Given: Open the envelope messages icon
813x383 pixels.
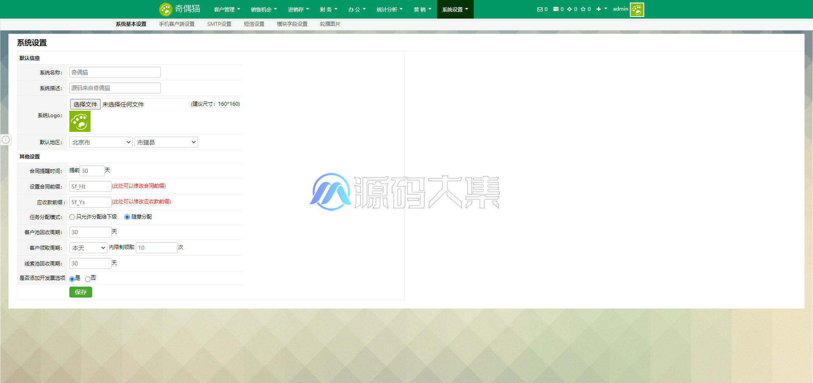Looking at the screenshot, I should coord(540,9).
